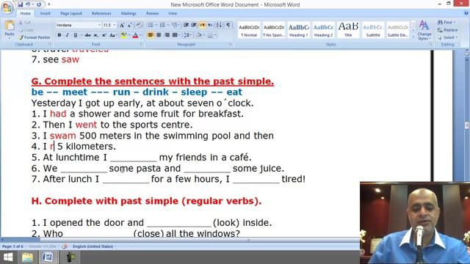
Task: Shrink font size with the small A
Action: coord(130,25)
